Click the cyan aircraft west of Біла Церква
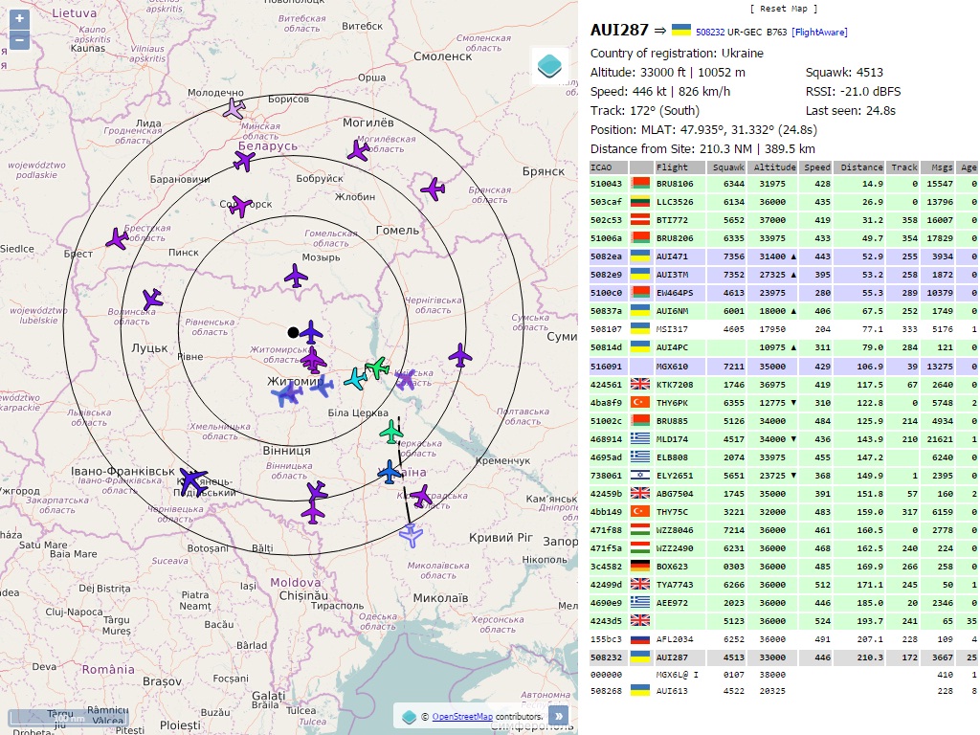 (355, 379)
